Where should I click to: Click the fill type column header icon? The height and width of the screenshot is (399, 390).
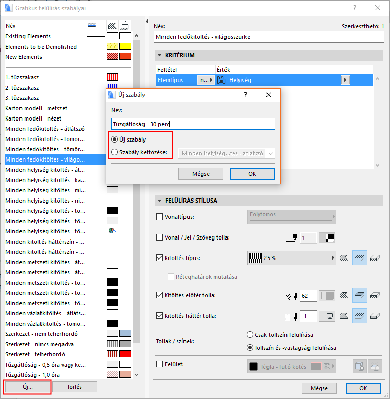[x=112, y=26]
